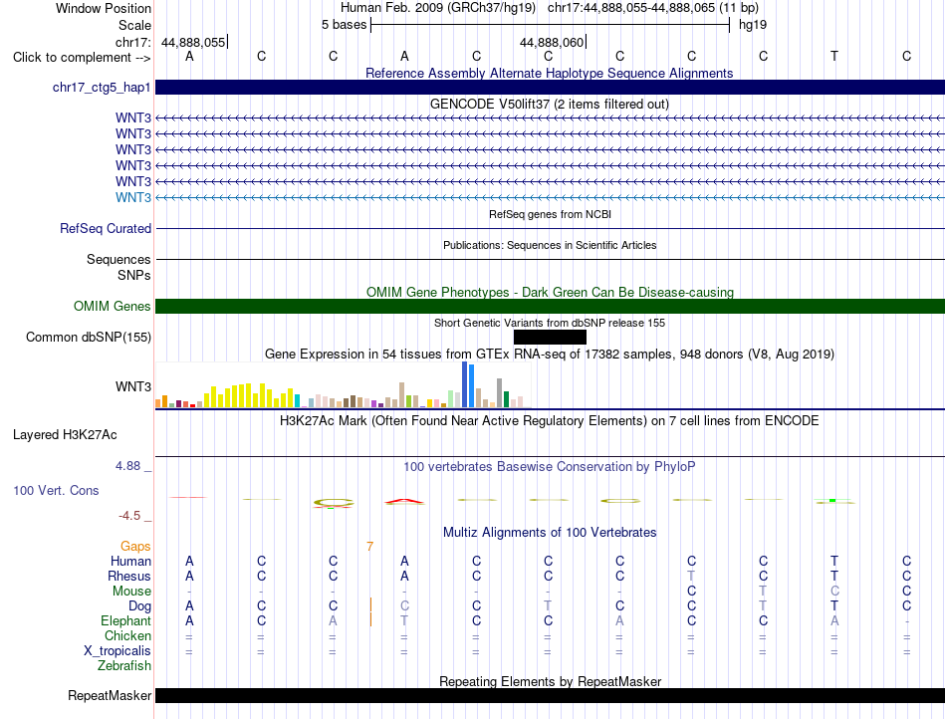The width and height of the screenshot is (946, 719).
Task: Open the OMIM Gene Phenotypes track title
Action: (x=550, y=292)
